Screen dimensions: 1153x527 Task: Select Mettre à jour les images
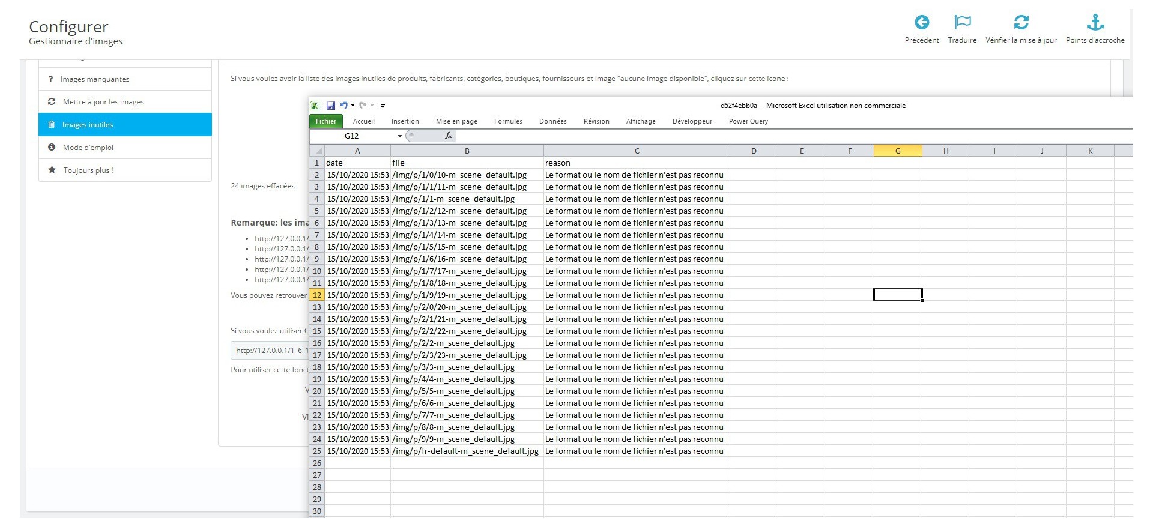[x=103, y=102]
